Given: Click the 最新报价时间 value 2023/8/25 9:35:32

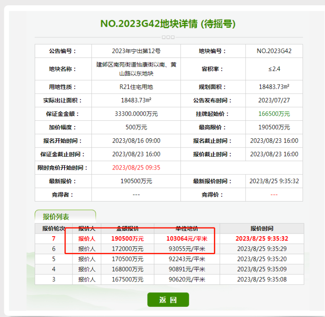Looking at the screenshot, I should [x=274, y=181].
